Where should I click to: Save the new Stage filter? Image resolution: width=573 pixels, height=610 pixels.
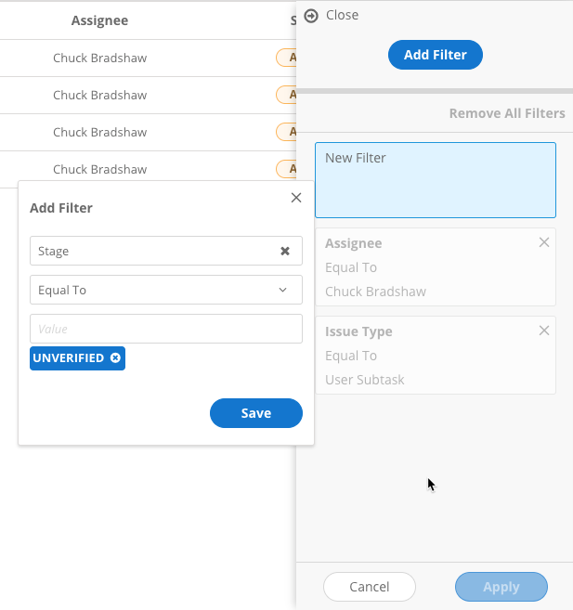coord(256,413)
